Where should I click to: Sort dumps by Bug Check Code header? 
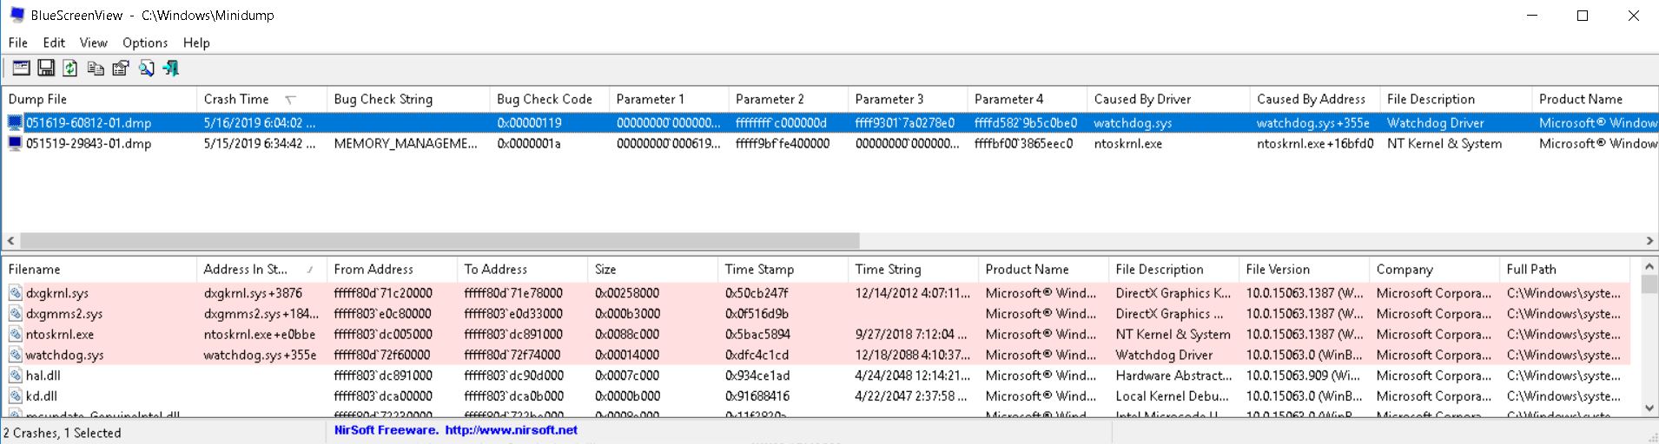click(x=544, y=99)
